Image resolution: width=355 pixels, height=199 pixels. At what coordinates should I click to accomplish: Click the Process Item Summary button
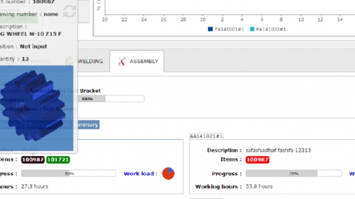[63, 125]
